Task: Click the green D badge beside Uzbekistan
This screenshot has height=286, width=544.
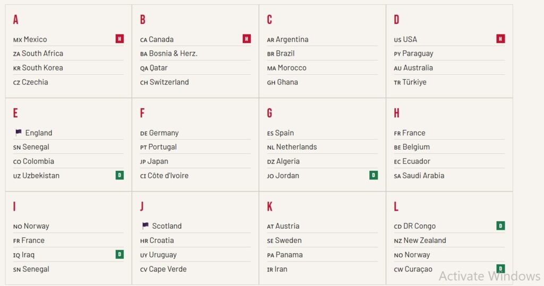Action: (x=120, y=175)
